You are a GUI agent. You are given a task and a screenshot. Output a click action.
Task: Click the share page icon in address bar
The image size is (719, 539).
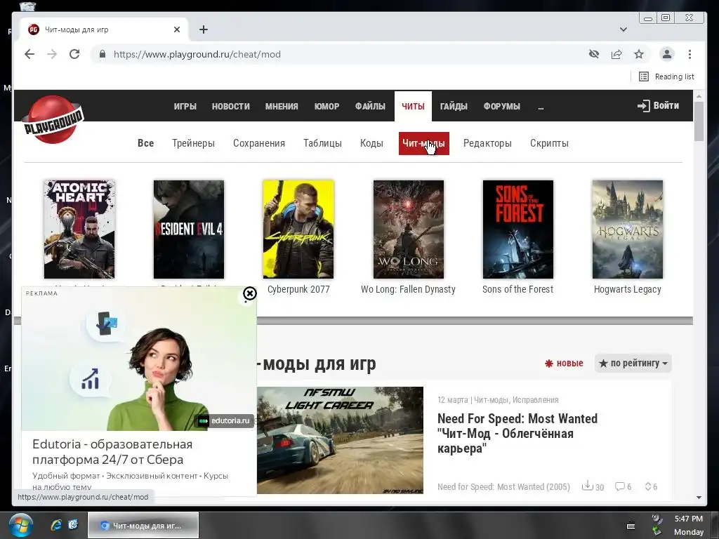[x=616, y=54]
